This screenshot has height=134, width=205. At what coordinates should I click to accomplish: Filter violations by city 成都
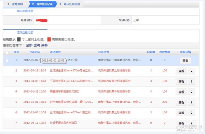click(x=44, y=45)
